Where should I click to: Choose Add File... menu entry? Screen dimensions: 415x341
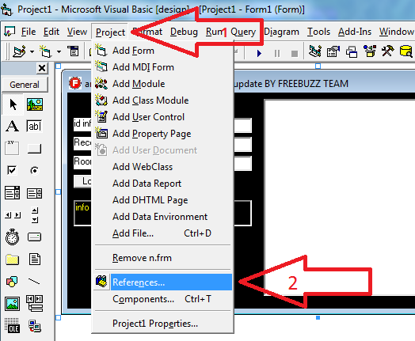pos(162,233)
